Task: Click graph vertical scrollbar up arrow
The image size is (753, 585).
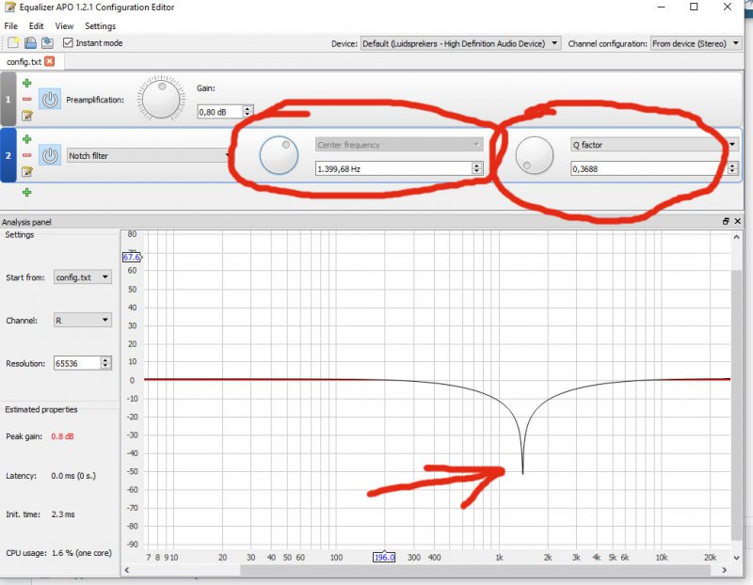Action: [737, 237]
